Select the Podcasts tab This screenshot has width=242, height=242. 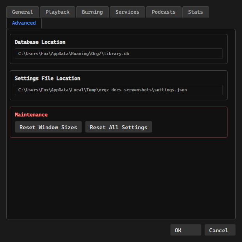tap(164, 12)
